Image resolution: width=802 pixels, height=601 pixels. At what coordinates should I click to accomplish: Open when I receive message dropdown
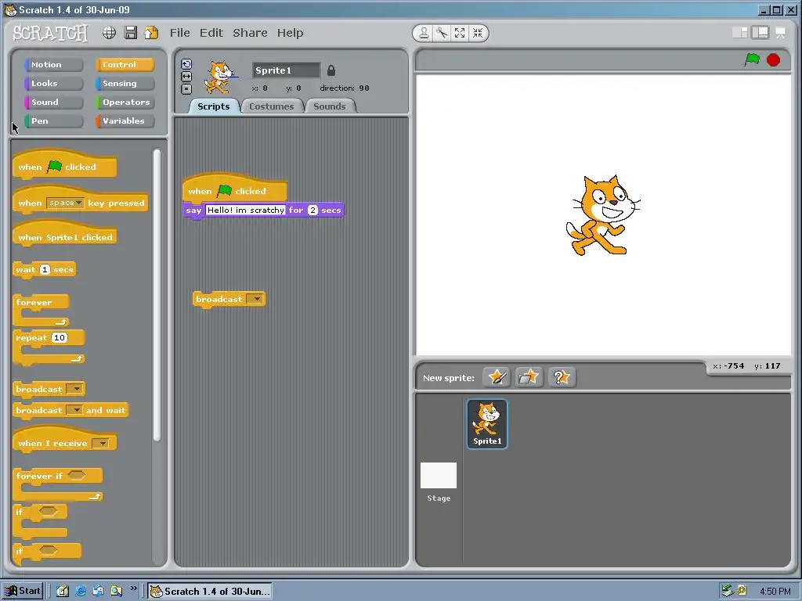pyautogui.click(x=101, y=443)
